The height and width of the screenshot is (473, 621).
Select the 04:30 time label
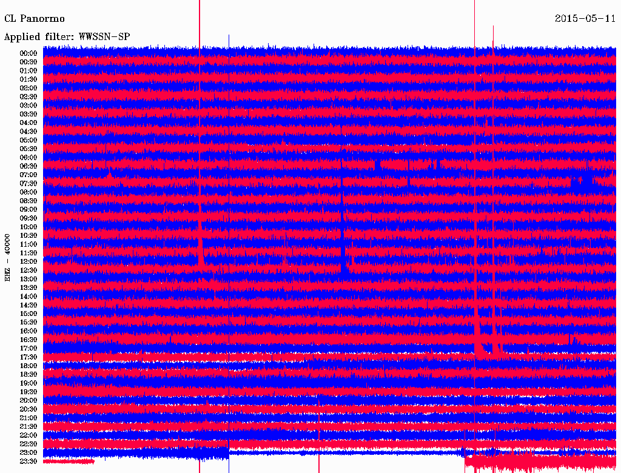[x=29, y=132]
